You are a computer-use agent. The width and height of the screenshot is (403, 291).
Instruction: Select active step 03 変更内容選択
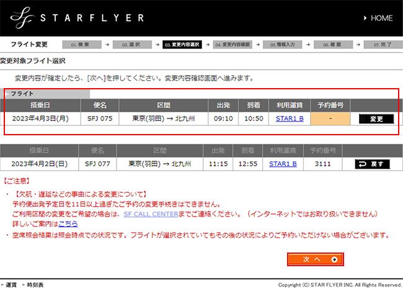[182, 45]
